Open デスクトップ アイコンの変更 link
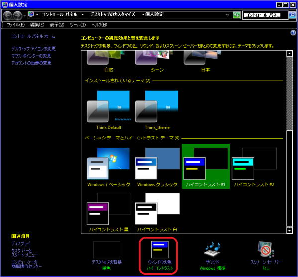The image size is (298, 277). point(33,49)
